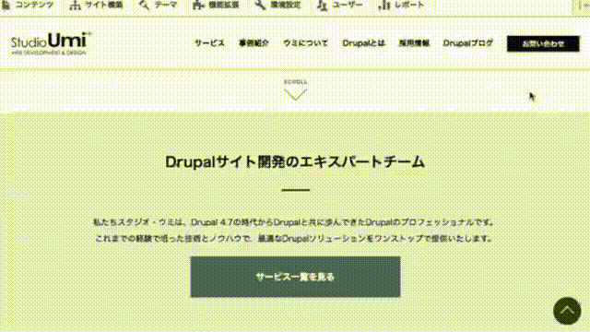590x332 pixels.
Task: Click the サービス一覧を見る button
Action: point(295,277)
